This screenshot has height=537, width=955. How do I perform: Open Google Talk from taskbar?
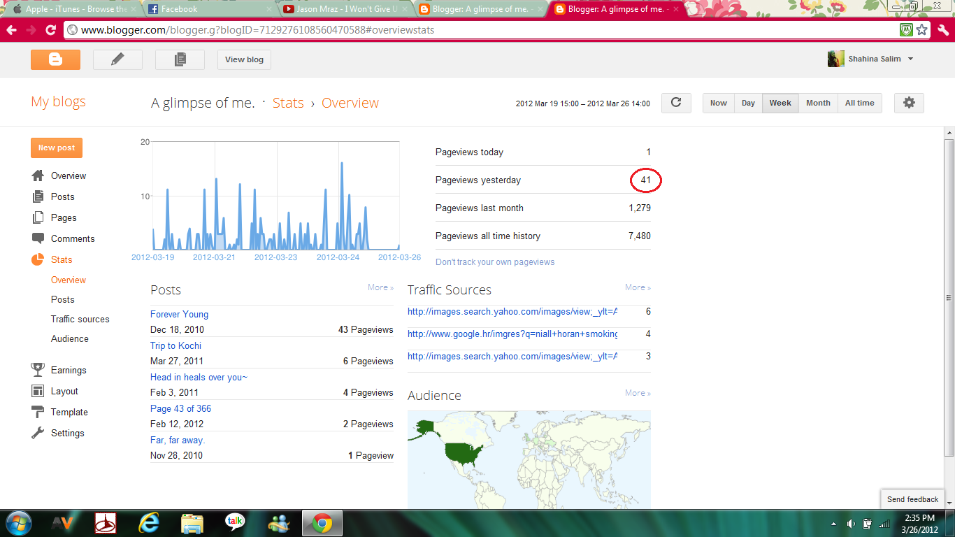(x=235, y=522)
